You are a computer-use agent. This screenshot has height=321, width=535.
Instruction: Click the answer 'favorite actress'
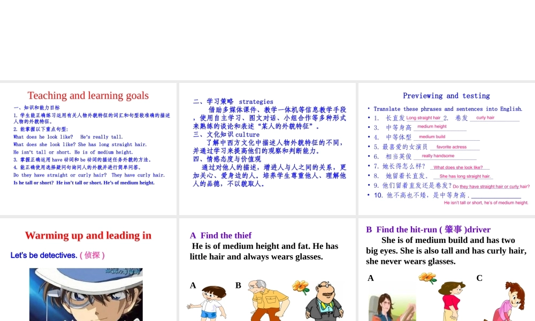point(452,147)
